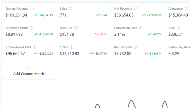Click the info icon next to AOV
This screenshot has width=190, height=108.
click(x=178, y=28)
